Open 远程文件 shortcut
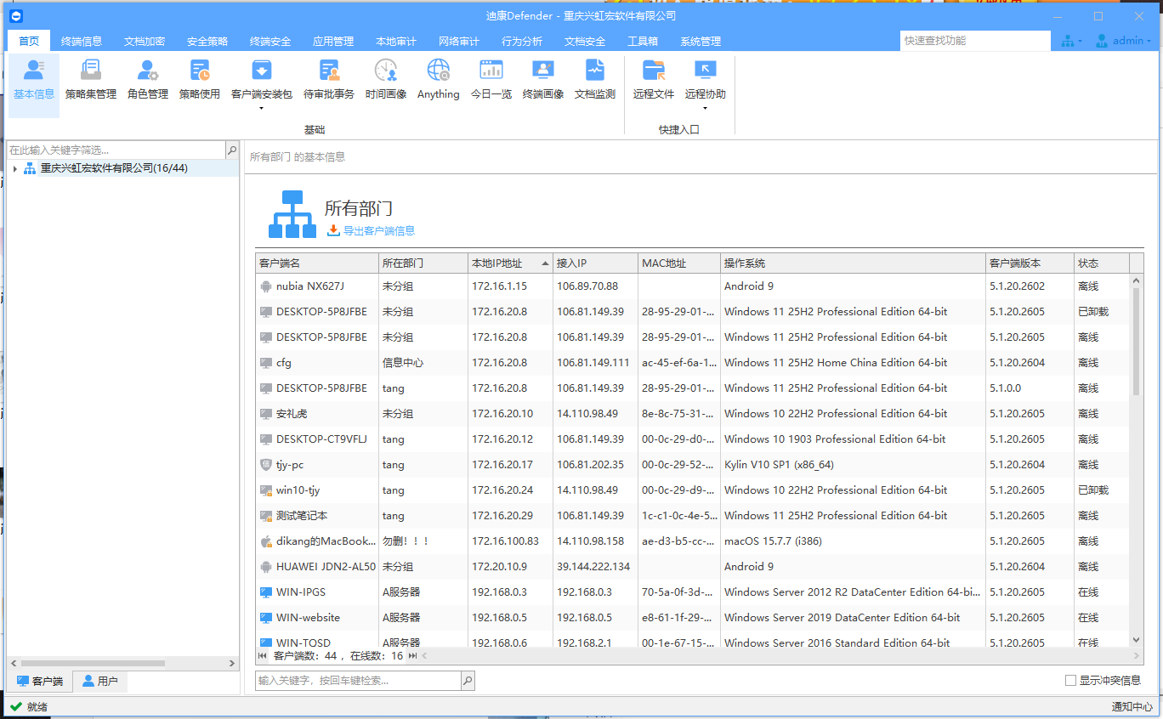The height and width of the screenshot is (719, 1163). click(654, 81)
